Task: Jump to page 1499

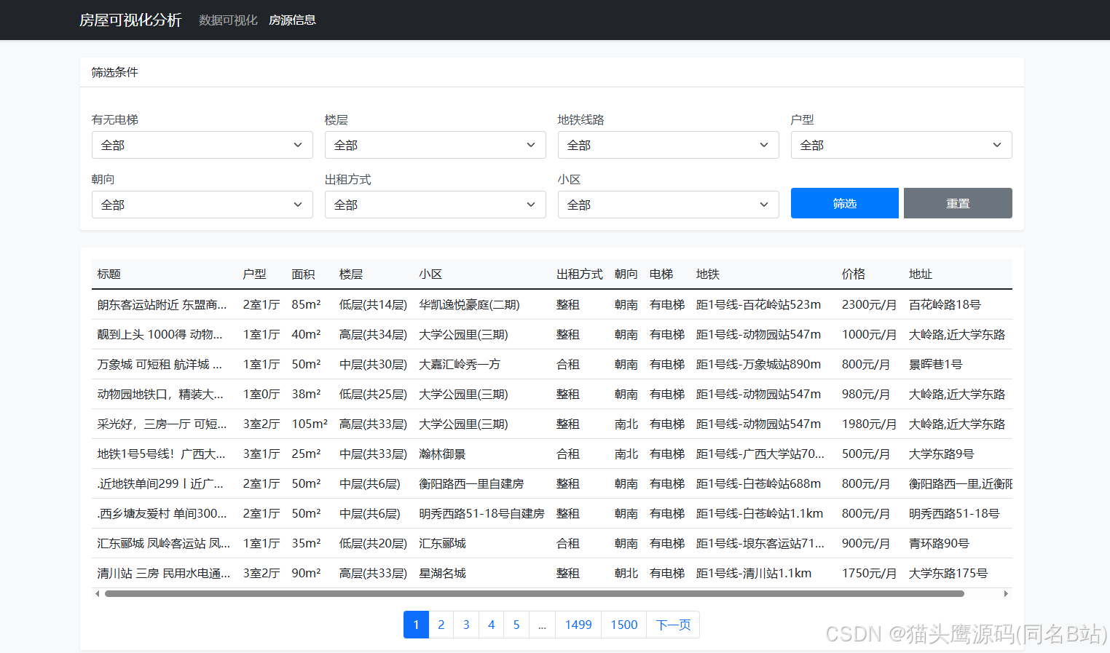Action: [x=578, y=625]
